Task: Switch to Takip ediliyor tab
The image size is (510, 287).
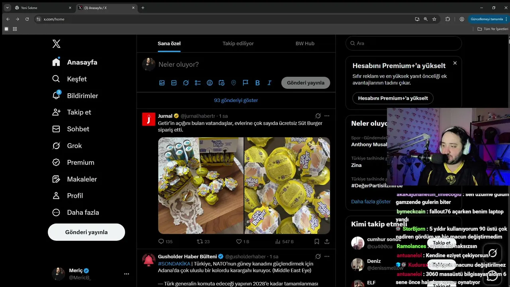Action: click(x=238, y=43)
